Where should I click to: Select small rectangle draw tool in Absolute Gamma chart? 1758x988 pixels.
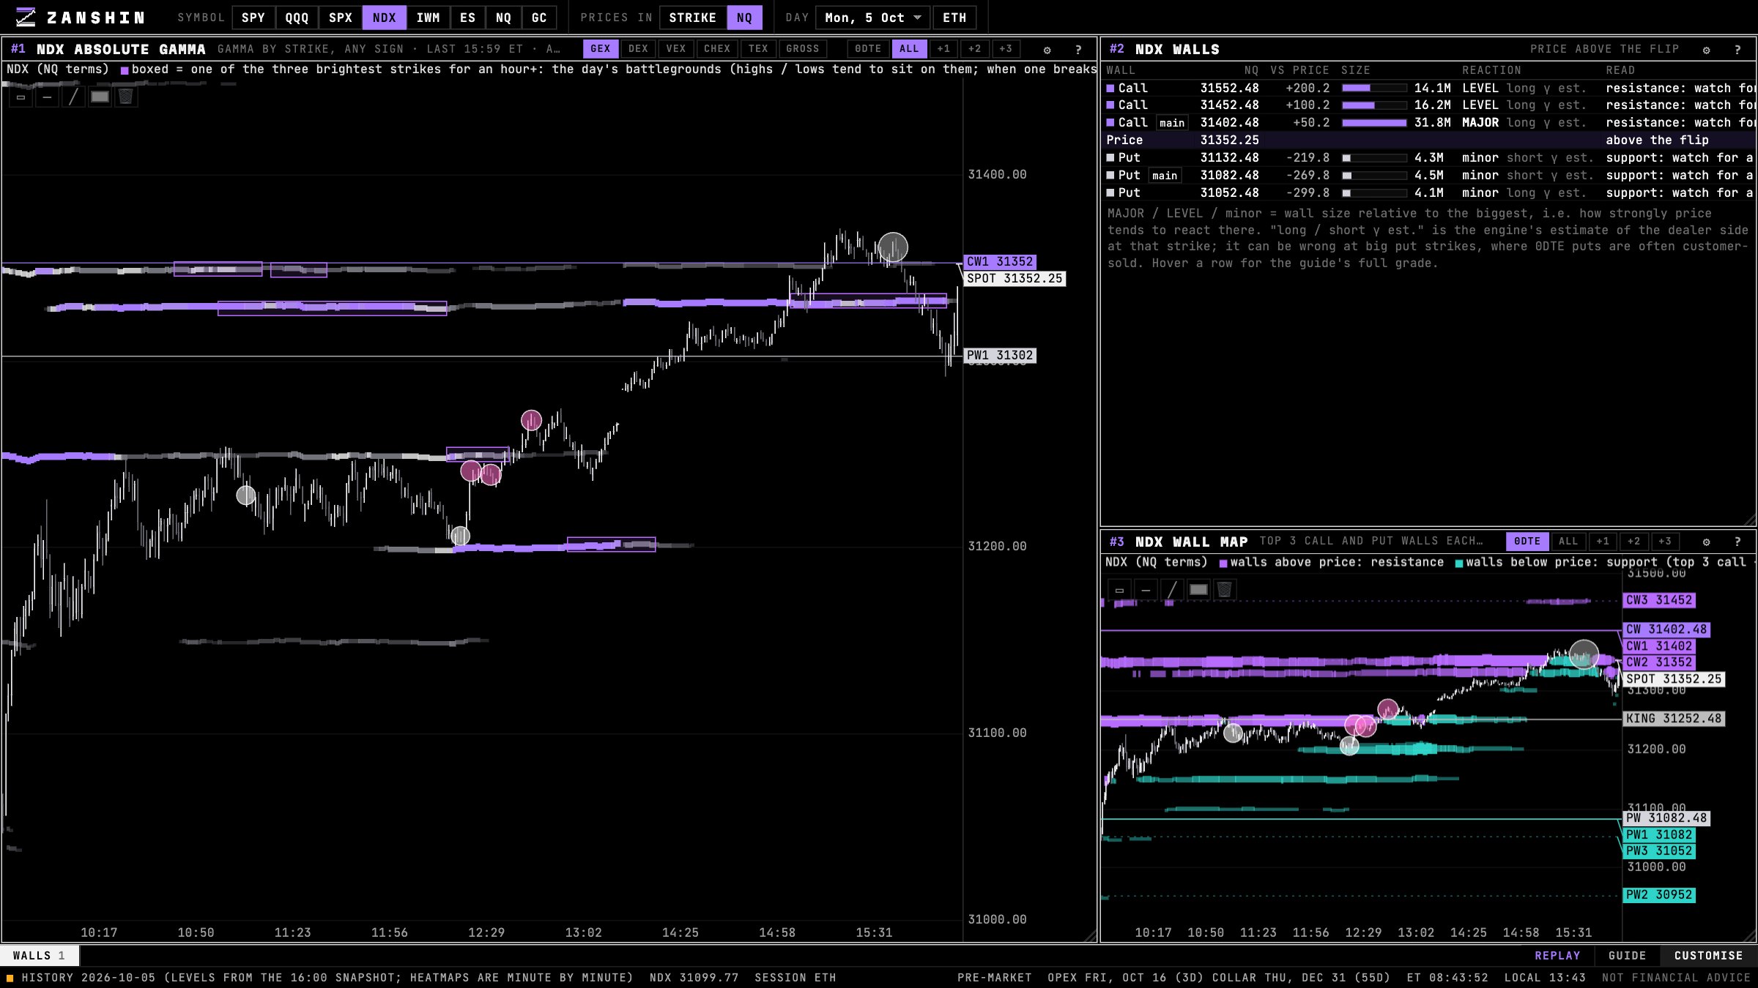click(21, 97)
